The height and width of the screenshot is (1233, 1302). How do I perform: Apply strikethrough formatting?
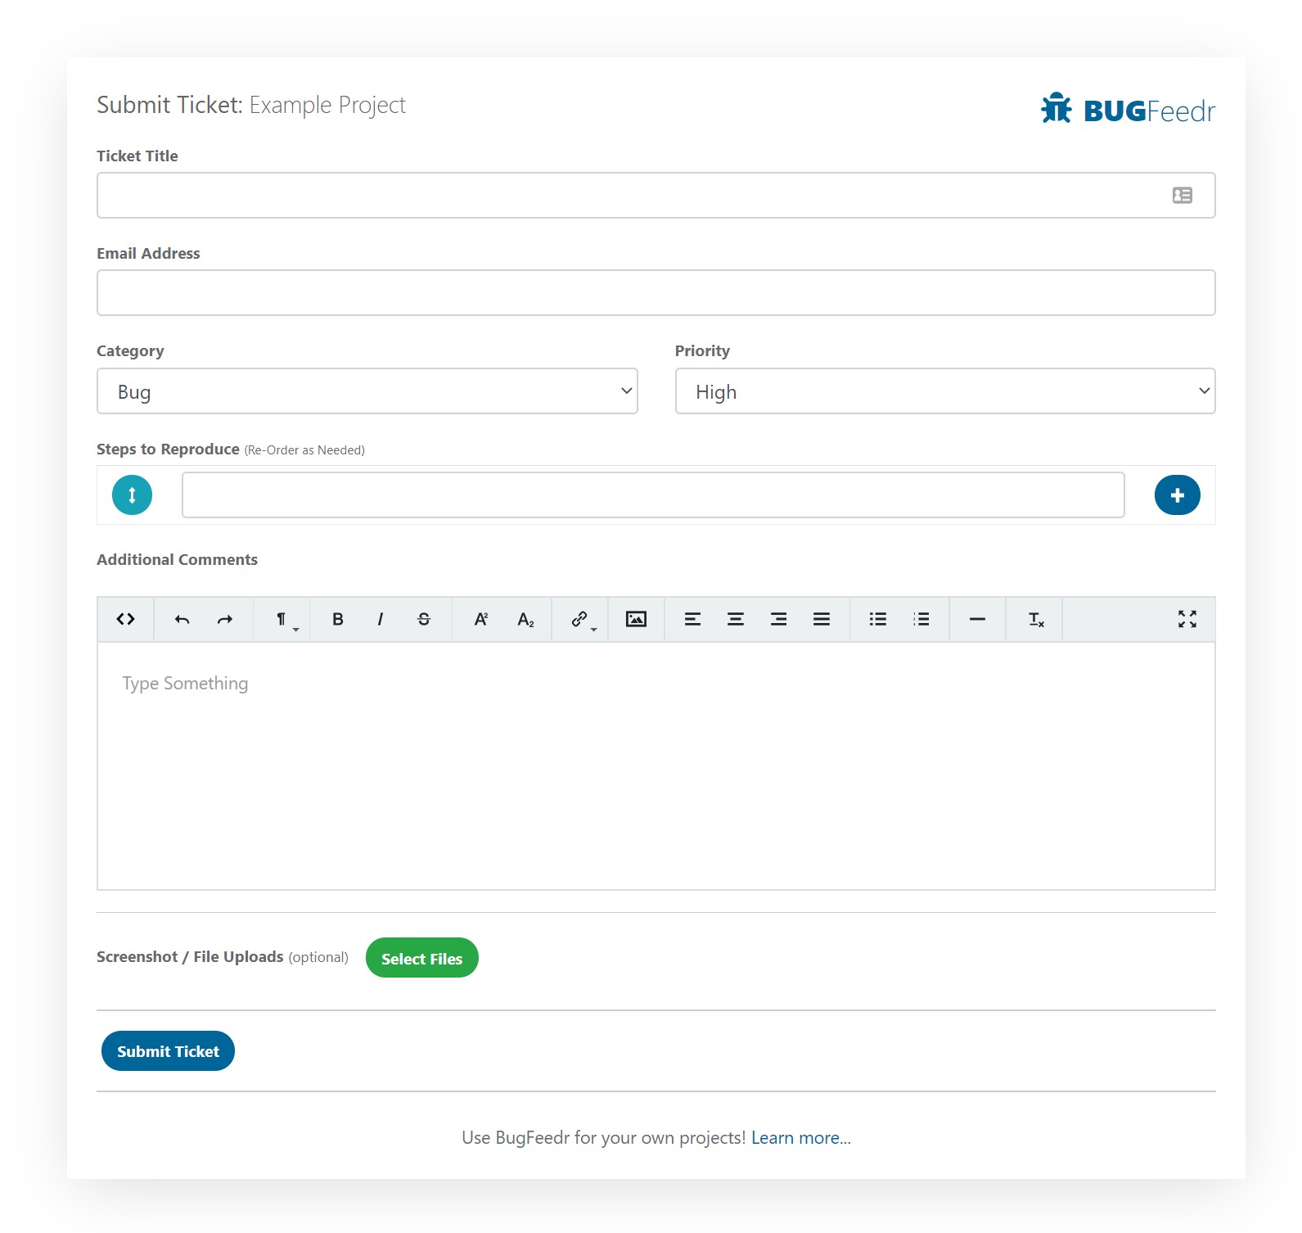click(424, 619)
